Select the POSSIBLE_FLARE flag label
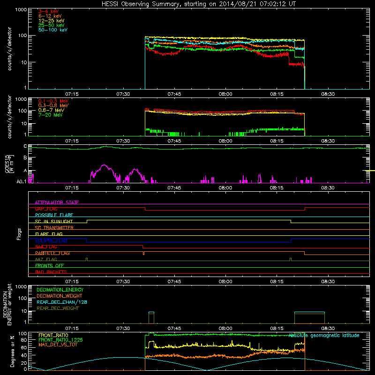This screenshot has width=375, height=375. coord(54,215)
